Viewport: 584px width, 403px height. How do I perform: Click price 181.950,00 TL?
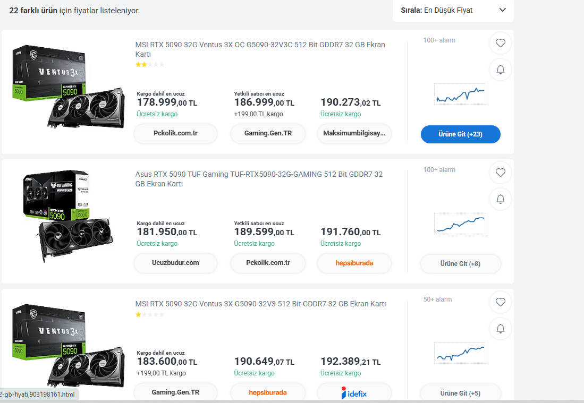(x=167, y=232)
